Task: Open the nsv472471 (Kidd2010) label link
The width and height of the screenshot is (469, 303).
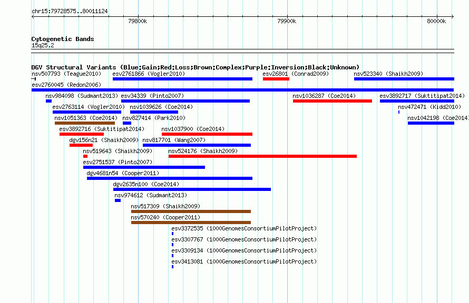Action: pyautogui.click(x=429, y=107)
